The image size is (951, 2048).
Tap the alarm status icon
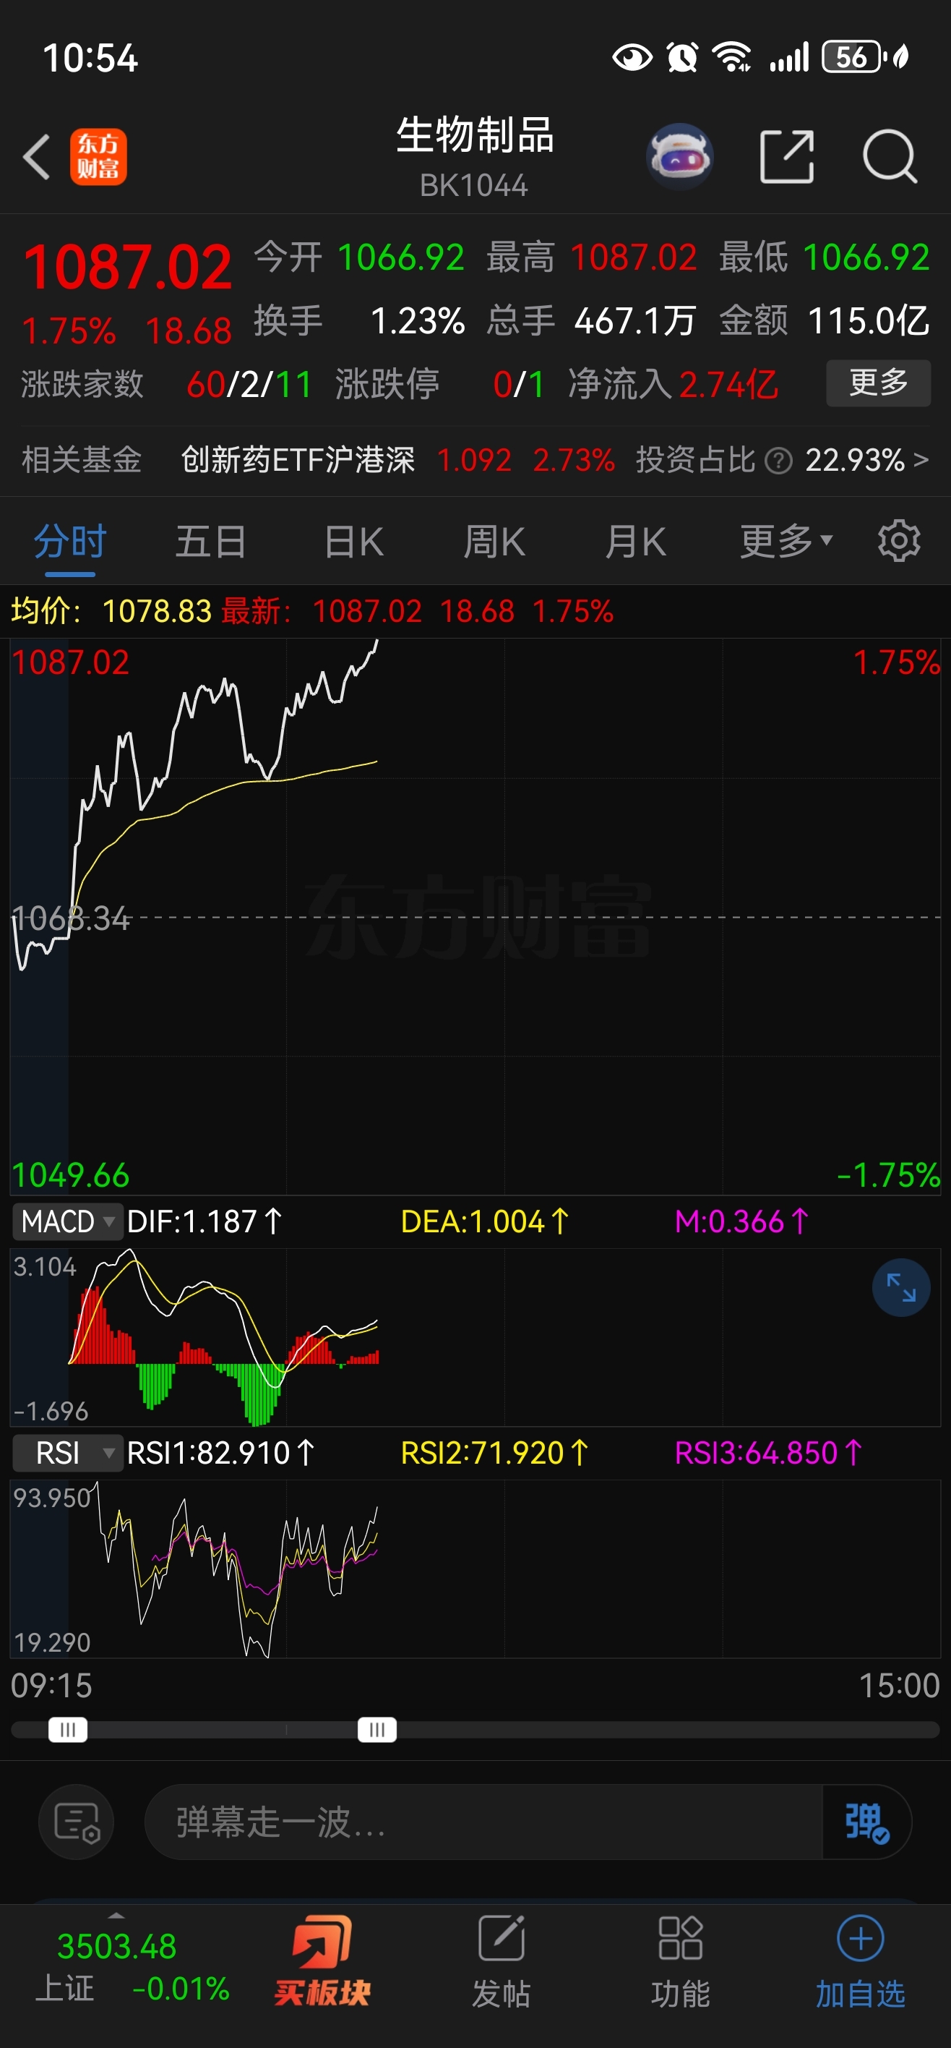click(x=681, y=57)
